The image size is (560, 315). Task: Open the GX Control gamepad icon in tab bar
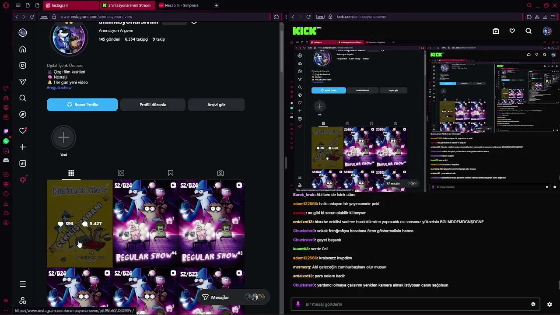(x=18, y=5)
